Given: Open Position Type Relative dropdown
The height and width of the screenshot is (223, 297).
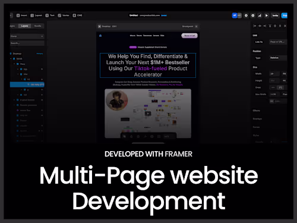Looking at the screenshot, I should [278, 58].
